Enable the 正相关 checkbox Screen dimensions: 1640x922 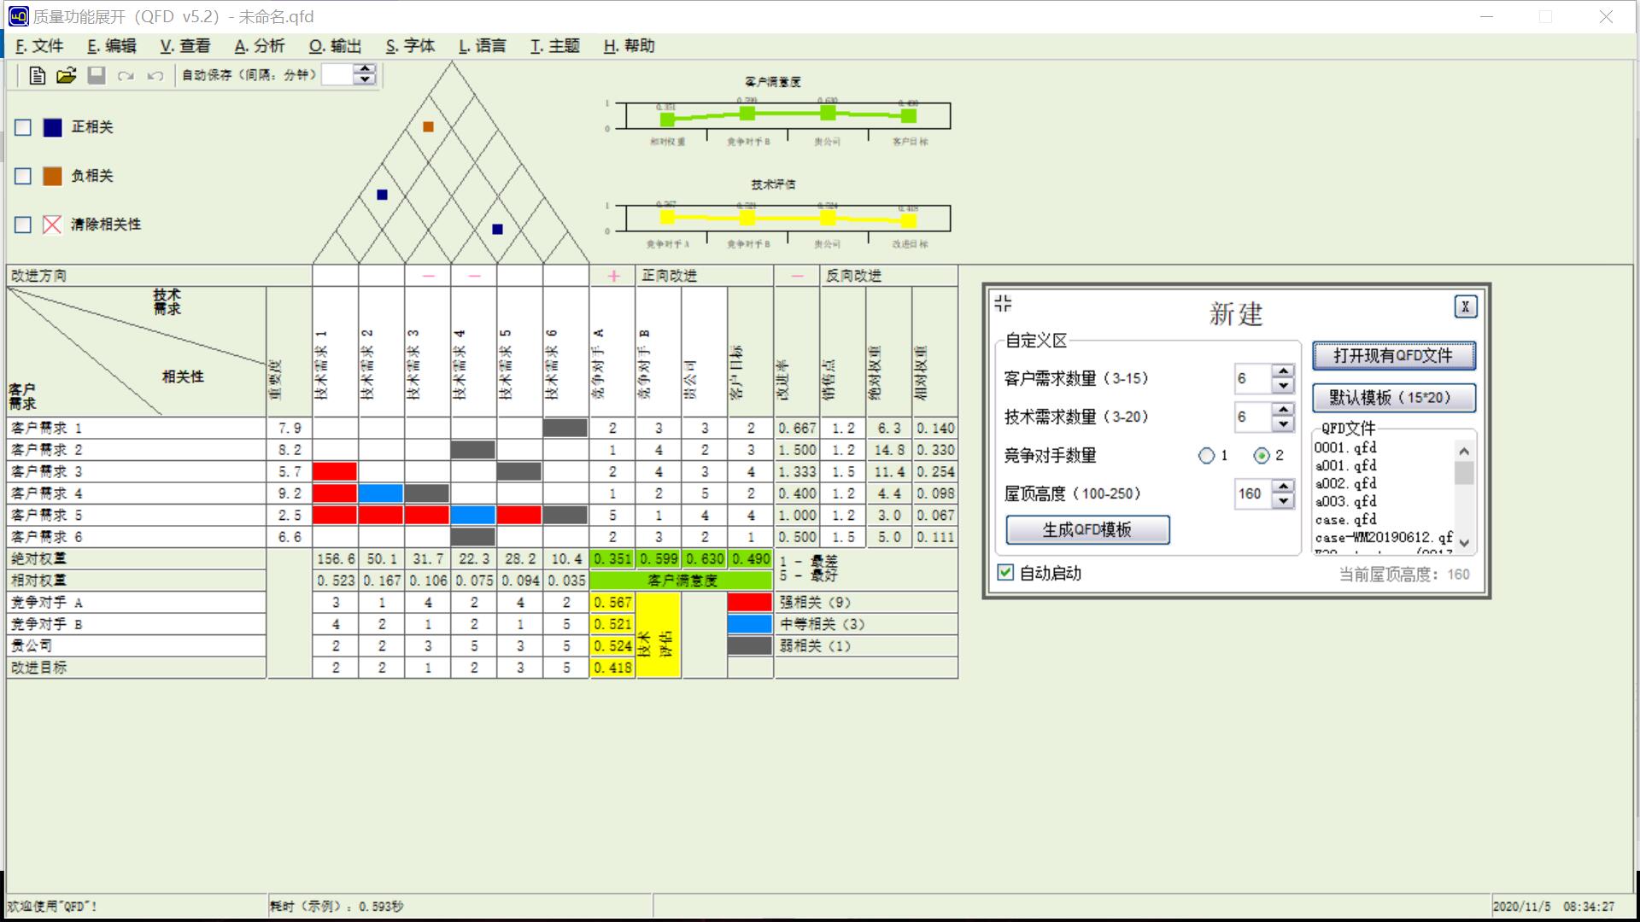click(23, 127)
